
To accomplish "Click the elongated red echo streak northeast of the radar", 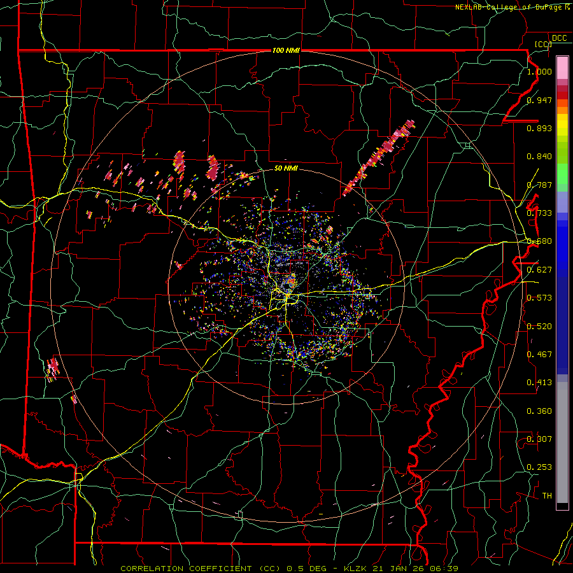I will click(x=379, y=157).
